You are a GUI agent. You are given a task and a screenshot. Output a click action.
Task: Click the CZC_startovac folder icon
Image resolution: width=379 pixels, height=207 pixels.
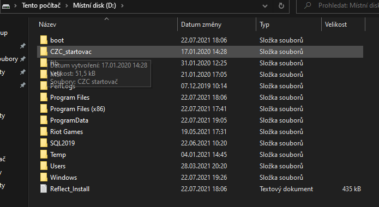point(44,51)
